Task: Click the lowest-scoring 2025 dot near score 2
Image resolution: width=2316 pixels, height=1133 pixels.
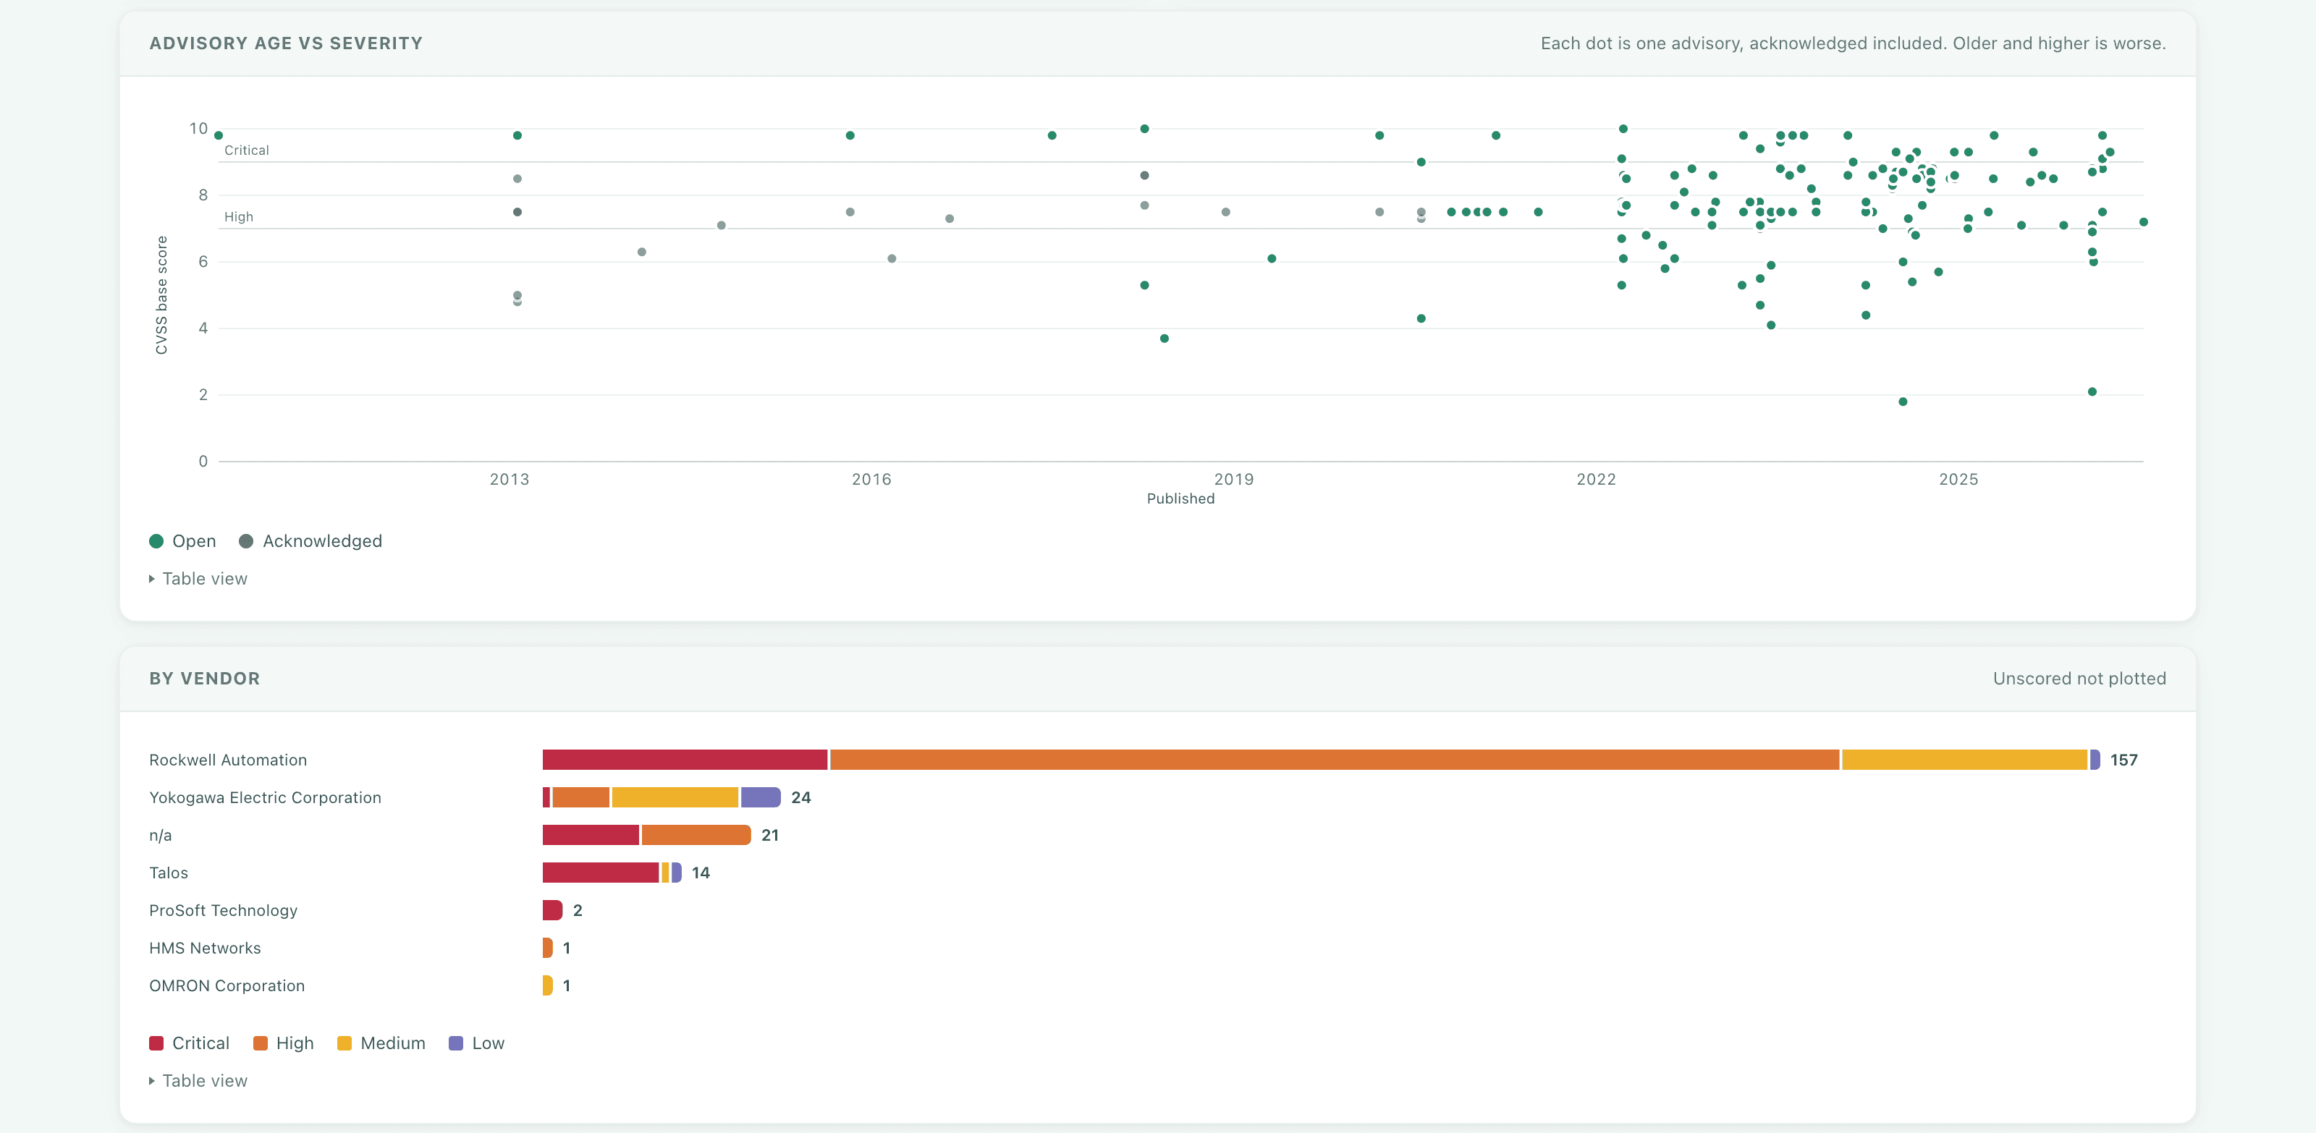Action: [2092, 391]
